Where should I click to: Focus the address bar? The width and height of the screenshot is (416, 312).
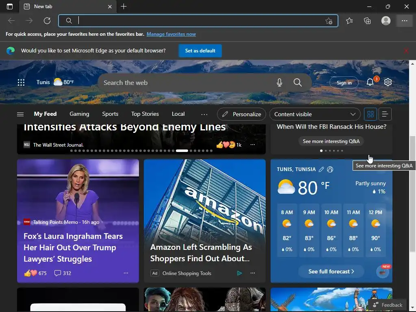click(x=198, y=21)
